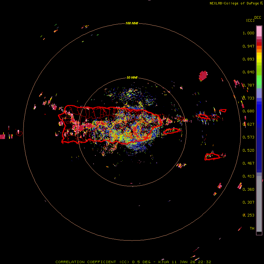
Task: Click the [CC] units label
Action: pyautogui.click(x=250, y=20)
